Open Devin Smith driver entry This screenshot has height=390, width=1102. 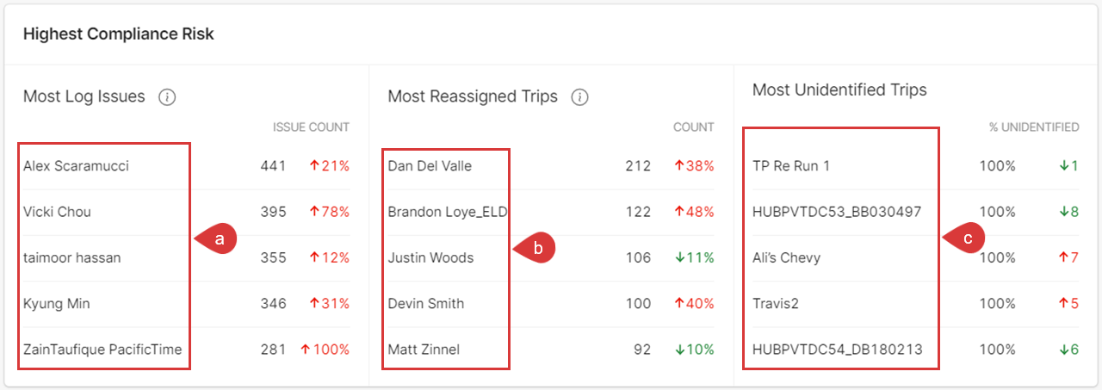(426, 303)
